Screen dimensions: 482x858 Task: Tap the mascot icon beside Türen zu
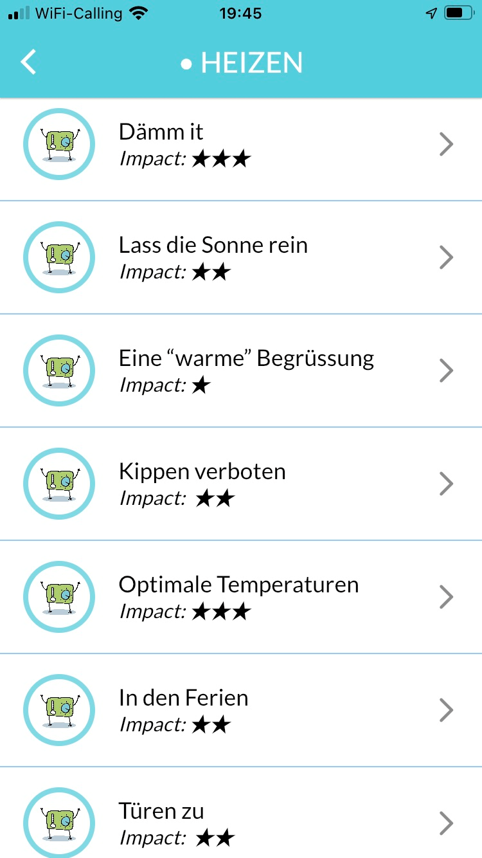[x=59, y=823]
